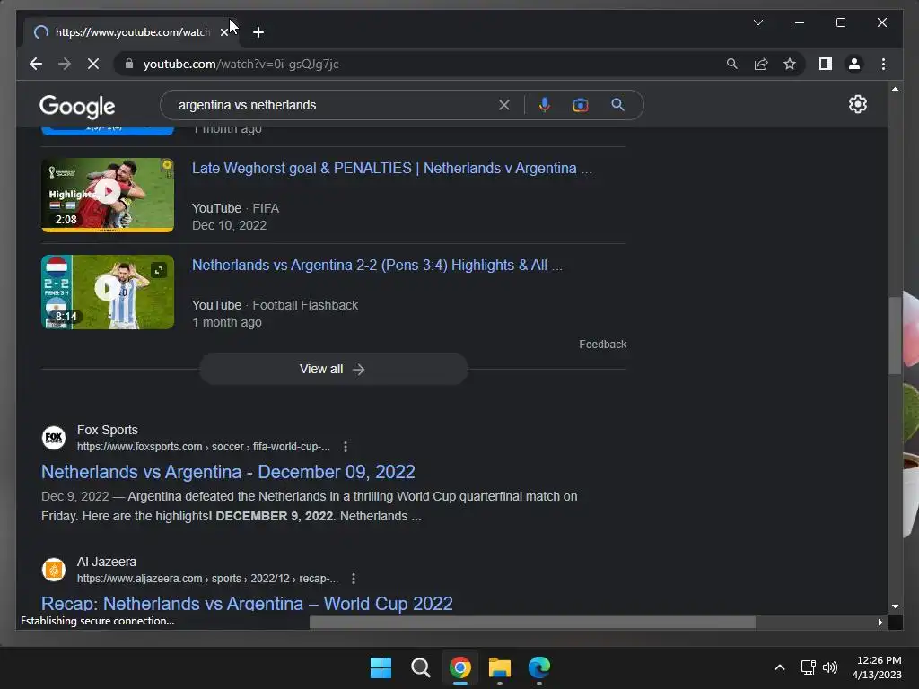Open Chrome's zoom magnifier icon in address bar

pos(732,64)
